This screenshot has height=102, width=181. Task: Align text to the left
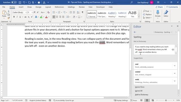[x=54, y=17]
